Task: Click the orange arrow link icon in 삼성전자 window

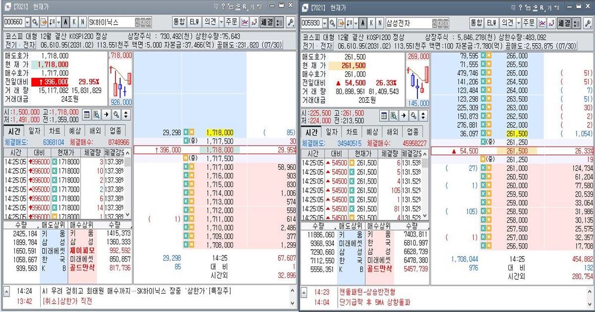Action: click(341, 22)
